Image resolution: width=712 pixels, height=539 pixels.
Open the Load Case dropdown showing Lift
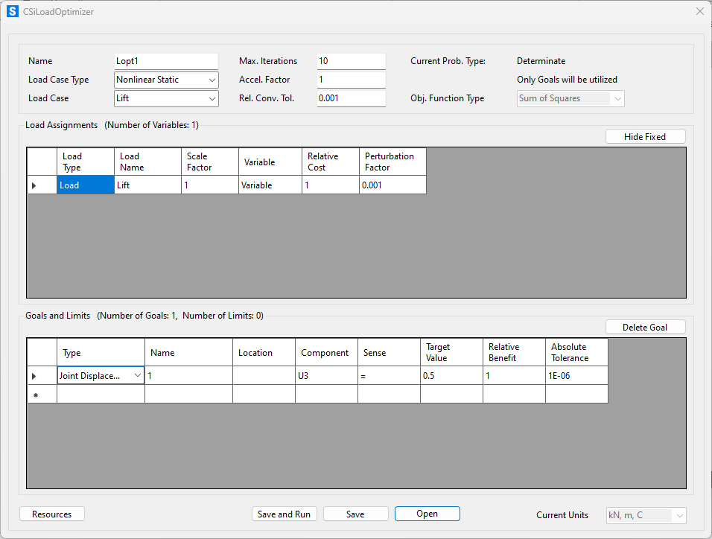[213, 98]
